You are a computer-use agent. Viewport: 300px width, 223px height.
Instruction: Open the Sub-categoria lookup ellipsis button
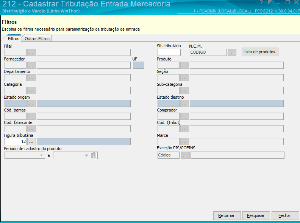pos(184,90)
